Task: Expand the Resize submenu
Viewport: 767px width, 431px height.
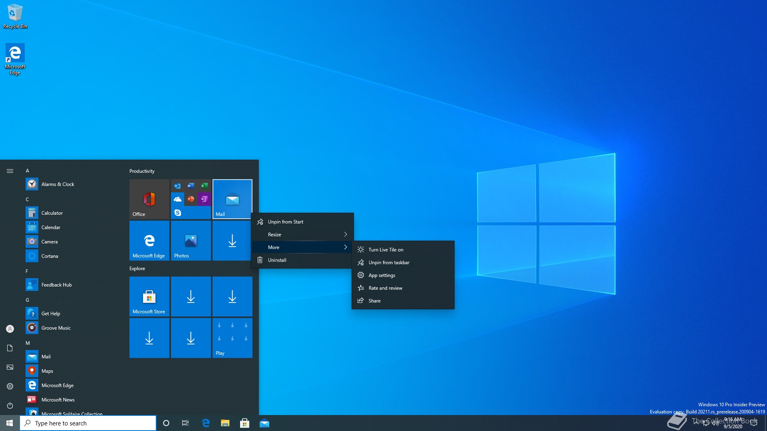Action: 302,235
